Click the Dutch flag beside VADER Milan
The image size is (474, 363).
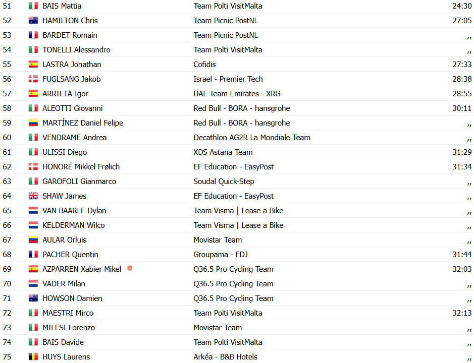click(33, 283)
